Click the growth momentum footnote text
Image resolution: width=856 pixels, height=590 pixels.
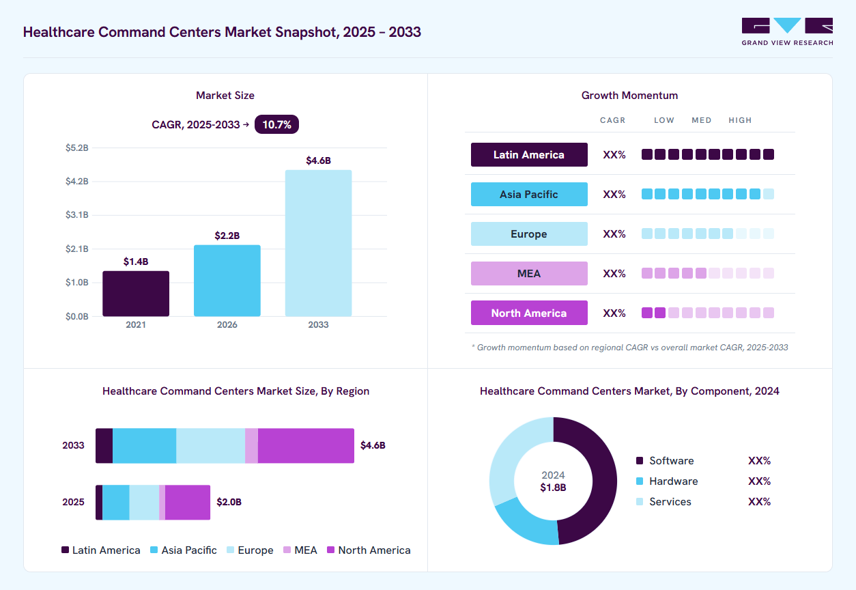click(x=629, y=348)
